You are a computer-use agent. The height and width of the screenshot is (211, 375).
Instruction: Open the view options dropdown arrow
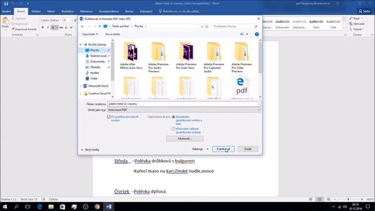[x=247, y=34]
